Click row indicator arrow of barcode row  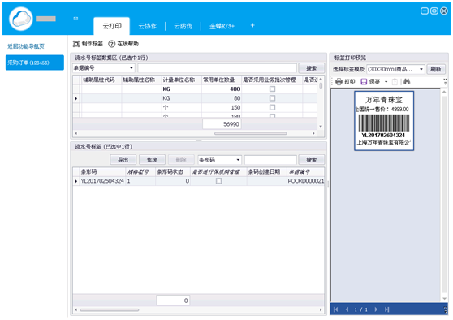tap(76, 181)
